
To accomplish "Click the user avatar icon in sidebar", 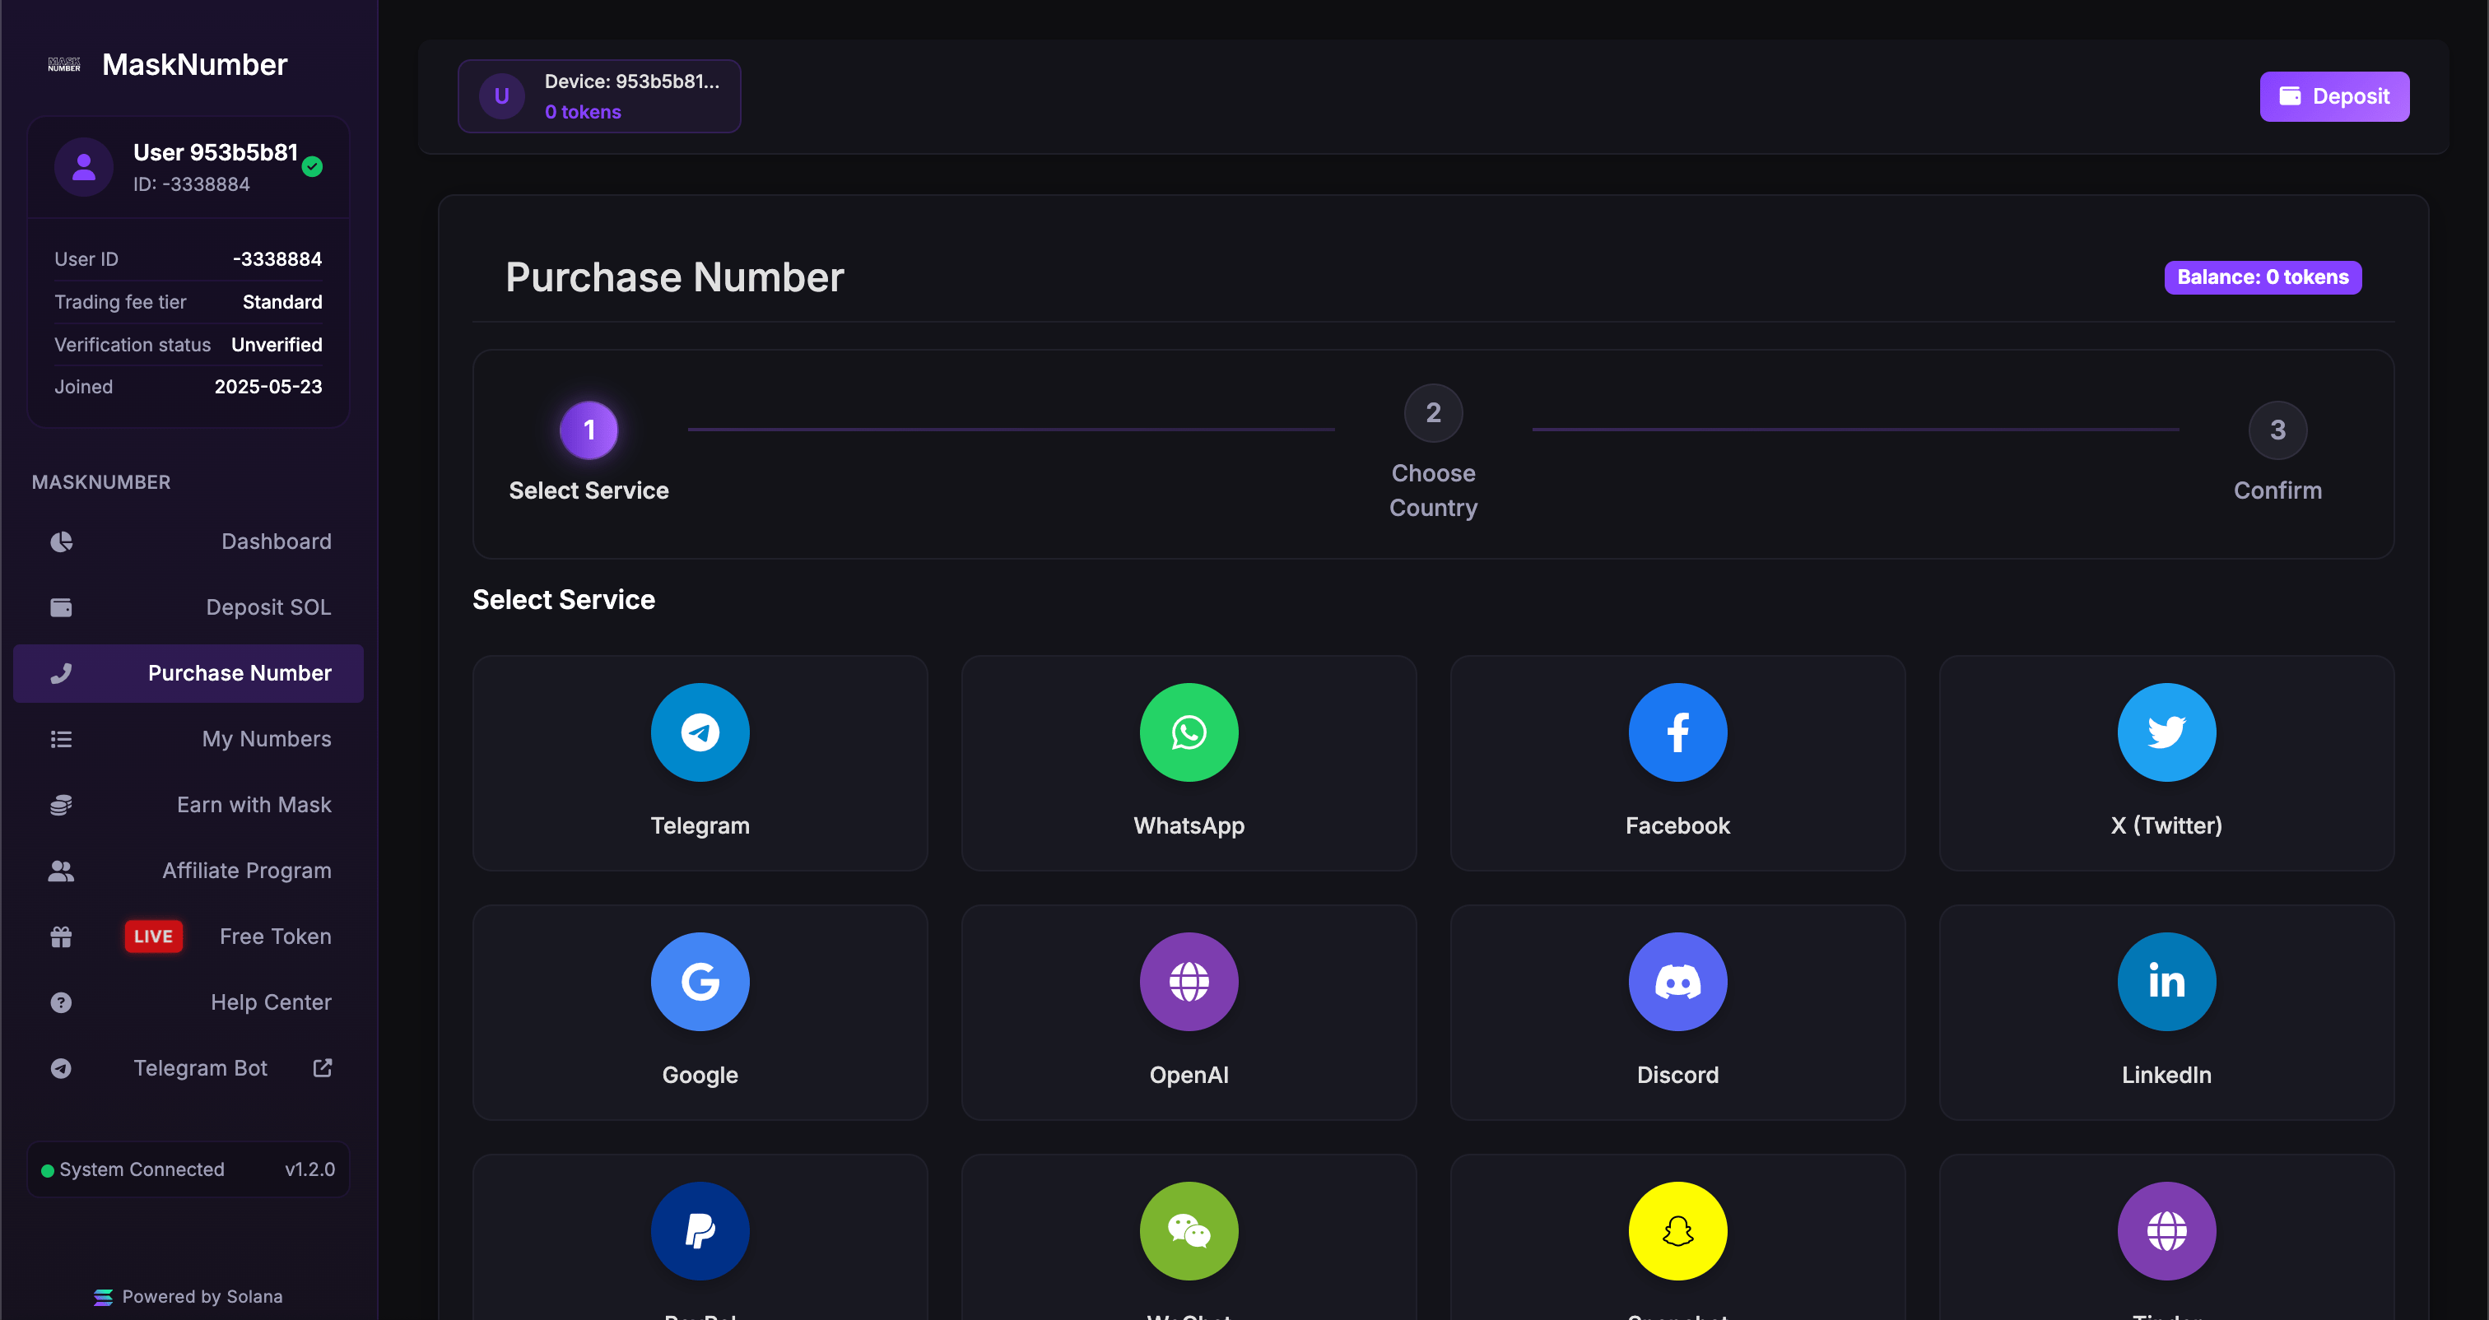I will (84, 167).
